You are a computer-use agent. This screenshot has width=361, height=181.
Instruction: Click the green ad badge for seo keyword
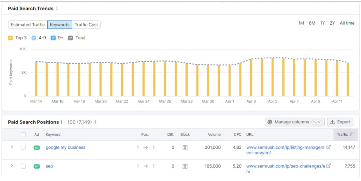pyautogui.click(x=37, y=166)
